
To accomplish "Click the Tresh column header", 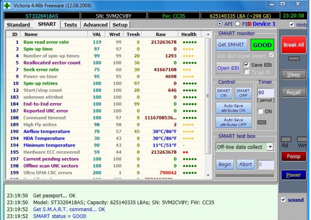I will [133, 34].
